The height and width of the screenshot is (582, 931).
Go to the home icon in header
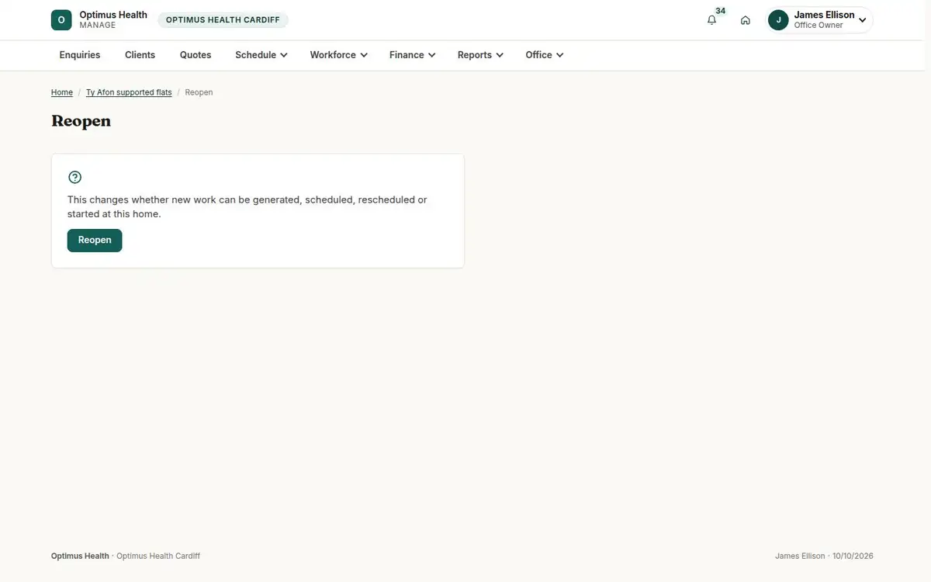(x=746, y=20)
